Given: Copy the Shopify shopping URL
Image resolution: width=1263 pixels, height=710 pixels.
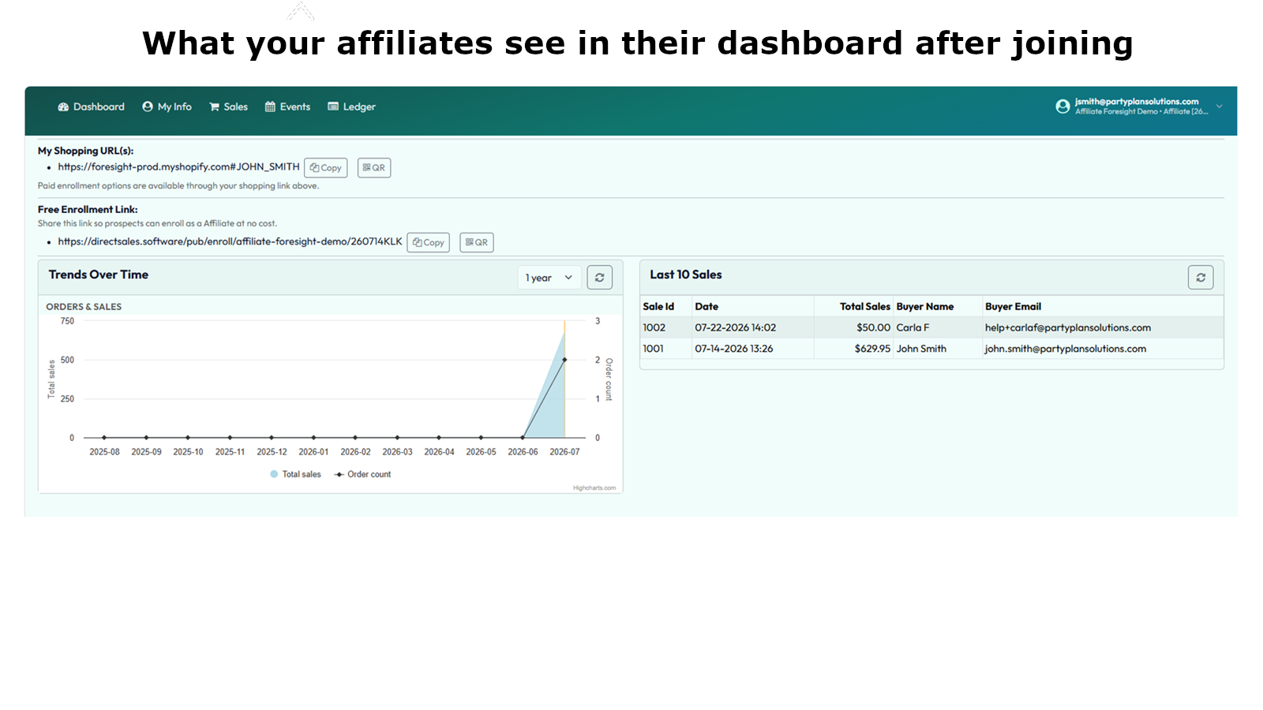Looking at the screenshot, I should [x=325, y=168].
